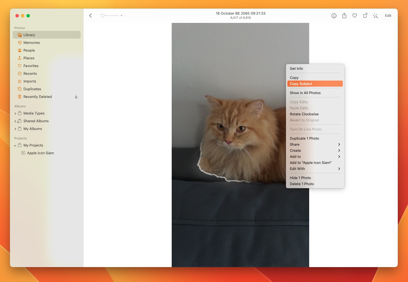Go back with the back arrow
This screenshot has height=282, width=408.
pyautogui.click(x=91, y=16)
